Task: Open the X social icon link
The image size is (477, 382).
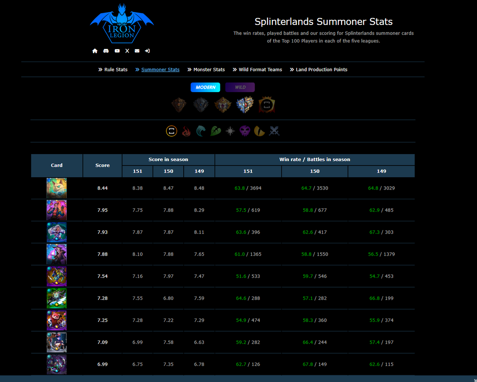Action: point(127,51)
